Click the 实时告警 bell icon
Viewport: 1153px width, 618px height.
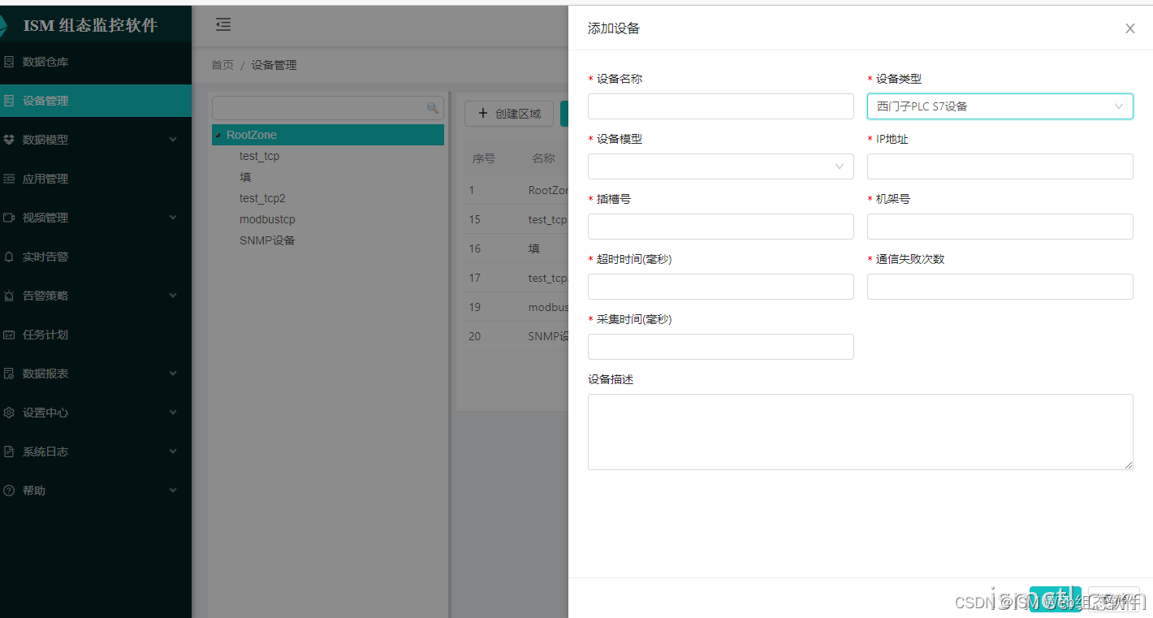9,257
